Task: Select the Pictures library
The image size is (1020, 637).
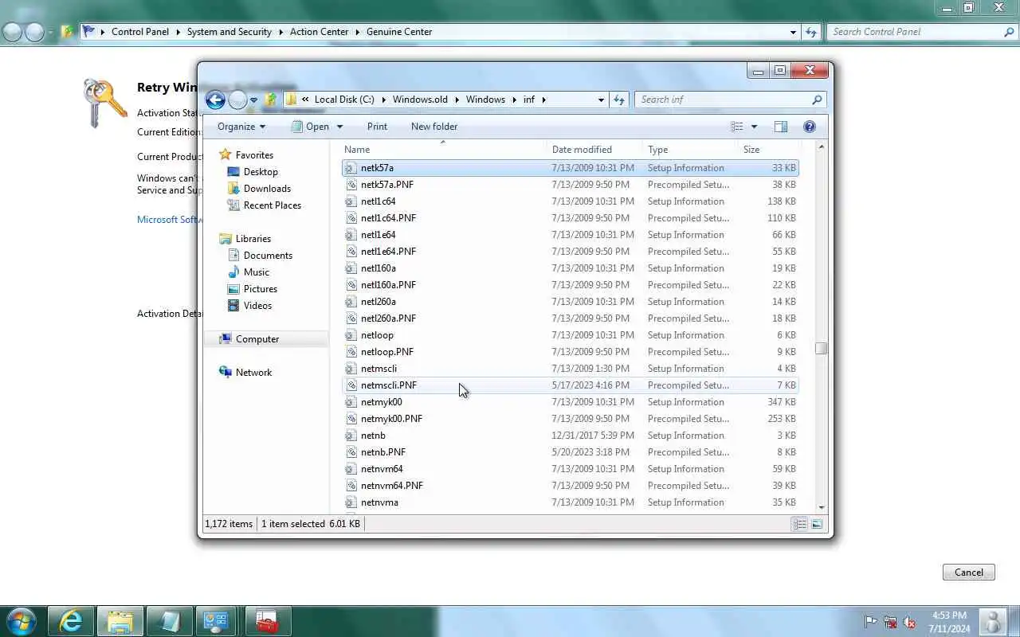Action: (x=260, y=289)
